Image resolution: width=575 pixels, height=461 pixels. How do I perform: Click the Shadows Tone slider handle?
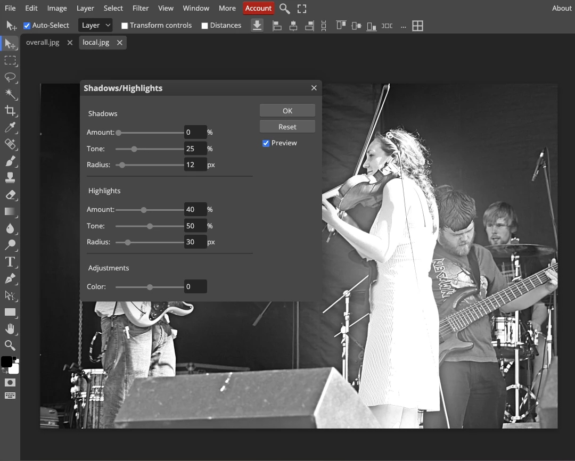134,149
